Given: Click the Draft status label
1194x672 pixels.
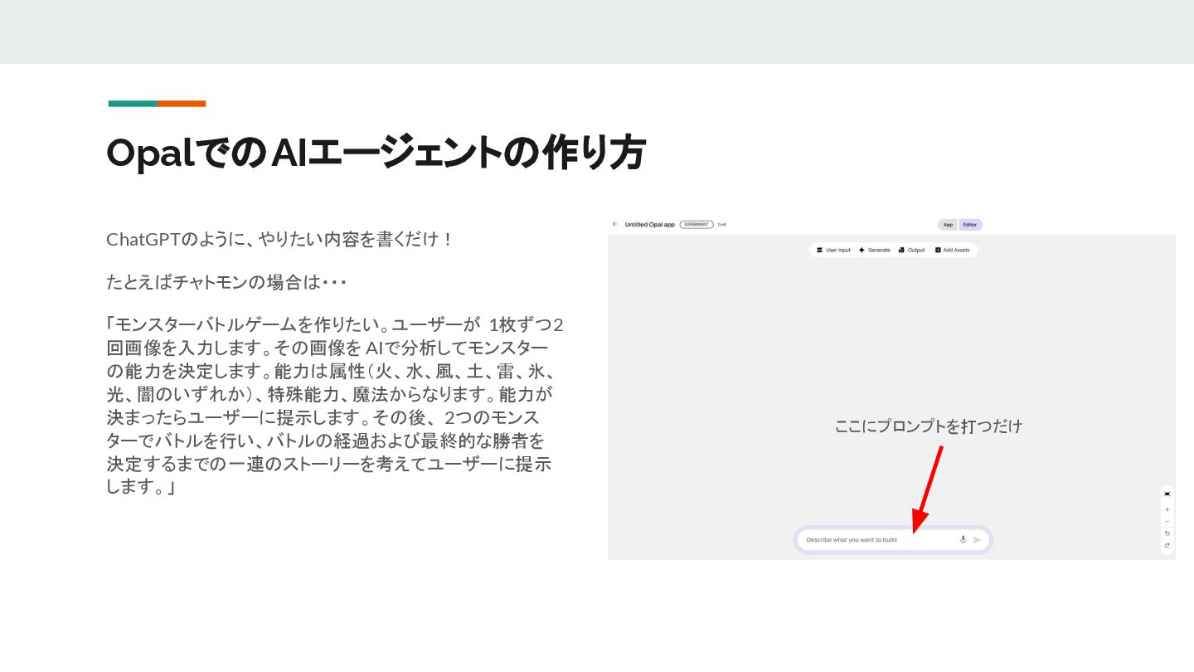Looking at the screenshot, I should (722, 224).
